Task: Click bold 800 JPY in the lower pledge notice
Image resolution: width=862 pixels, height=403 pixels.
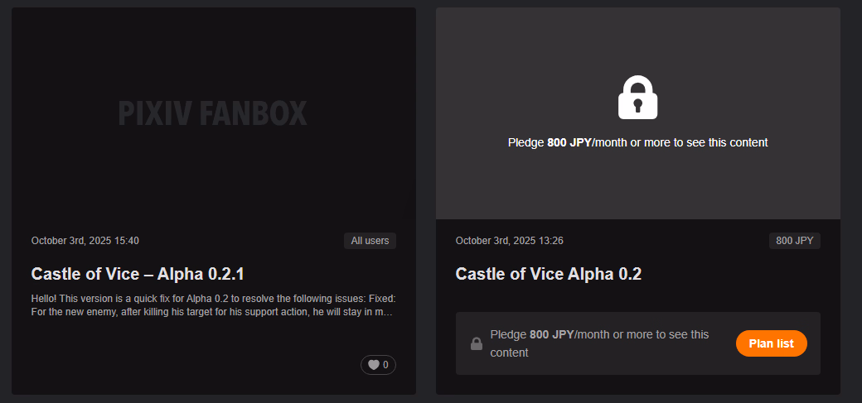Action: pos(551,335)
